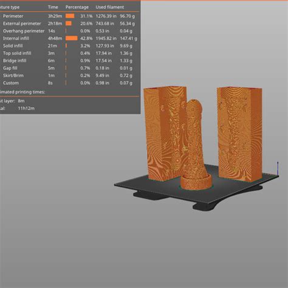This screenshot has height=288, width=288.
Task: Click the Solid infill small orange bar
Action: 66,46
